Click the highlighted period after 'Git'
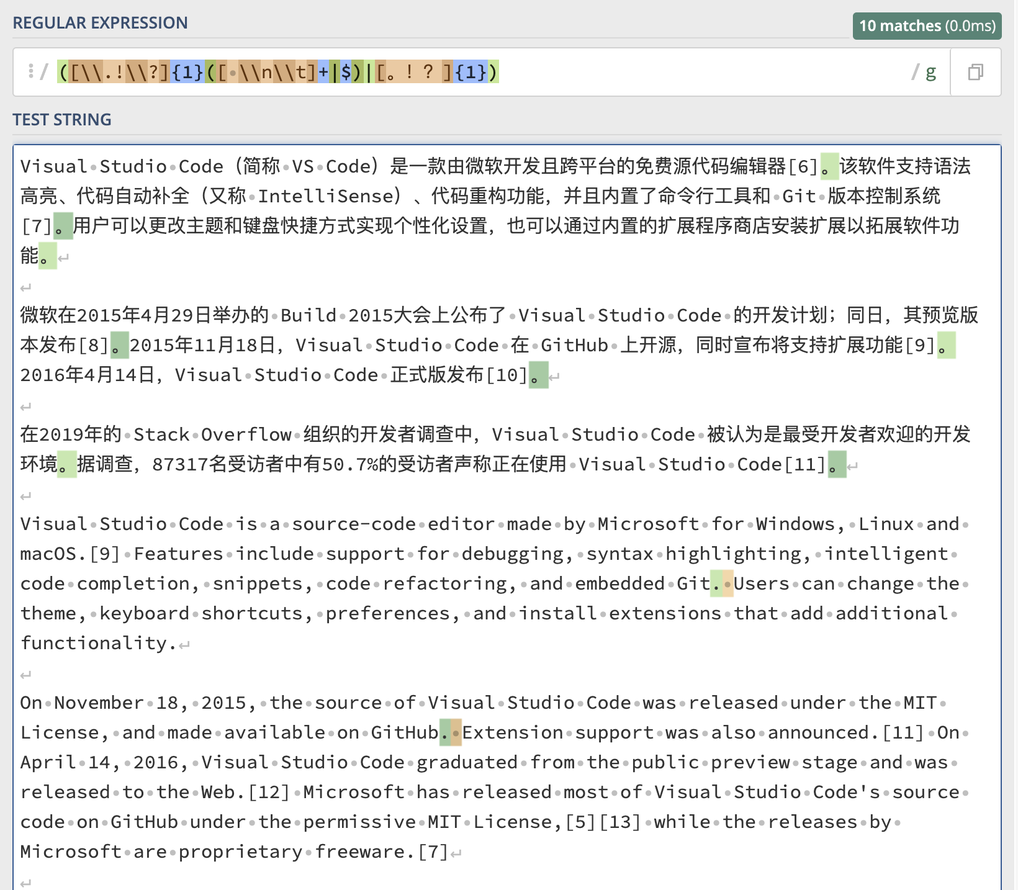 tap(716, 583)
